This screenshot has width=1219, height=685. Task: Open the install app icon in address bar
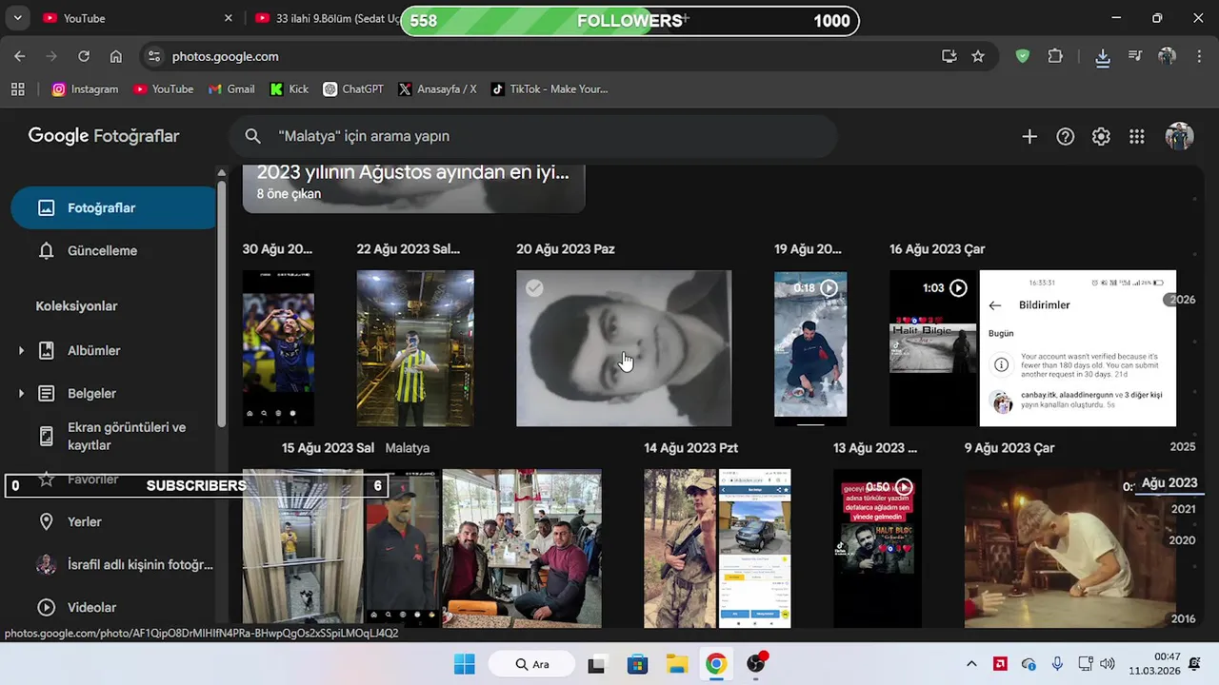(x=949, y=56)
